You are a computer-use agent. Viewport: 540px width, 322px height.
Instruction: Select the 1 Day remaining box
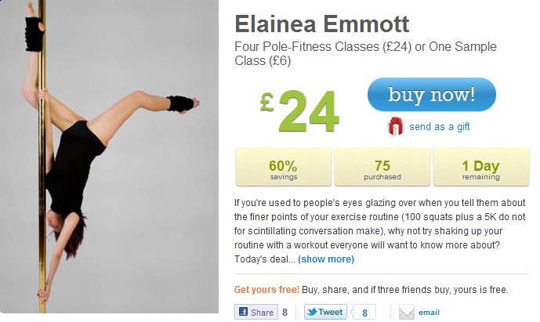[480, 167]
